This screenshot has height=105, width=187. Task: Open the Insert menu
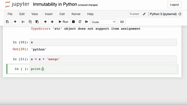click(49, 14)
